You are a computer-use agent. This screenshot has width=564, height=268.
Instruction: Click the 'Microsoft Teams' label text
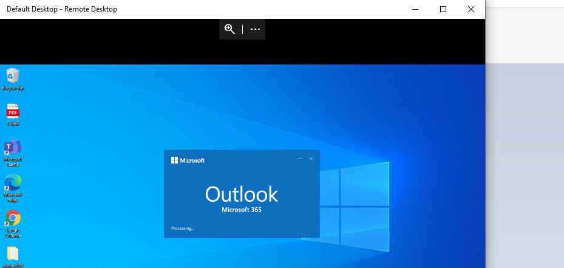13,162
